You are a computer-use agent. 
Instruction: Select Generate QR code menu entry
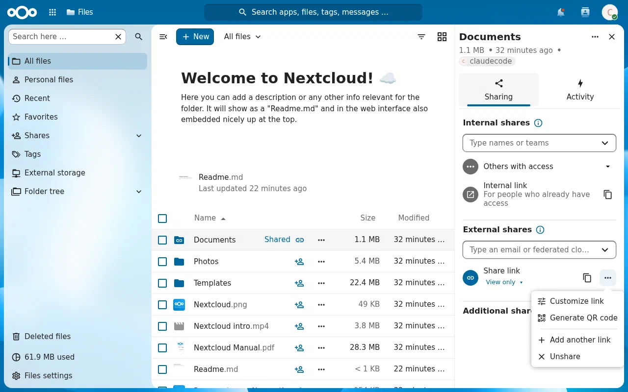tap(577, 318)
